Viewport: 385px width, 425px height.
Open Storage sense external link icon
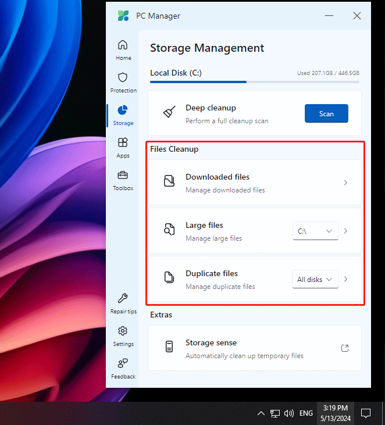(x=345, y=348)
